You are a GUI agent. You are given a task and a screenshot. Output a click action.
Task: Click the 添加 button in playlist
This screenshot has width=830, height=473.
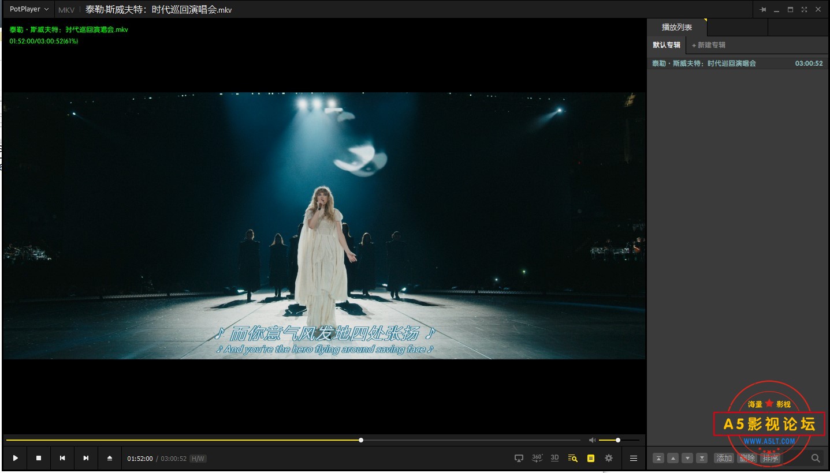coord(724,458)
